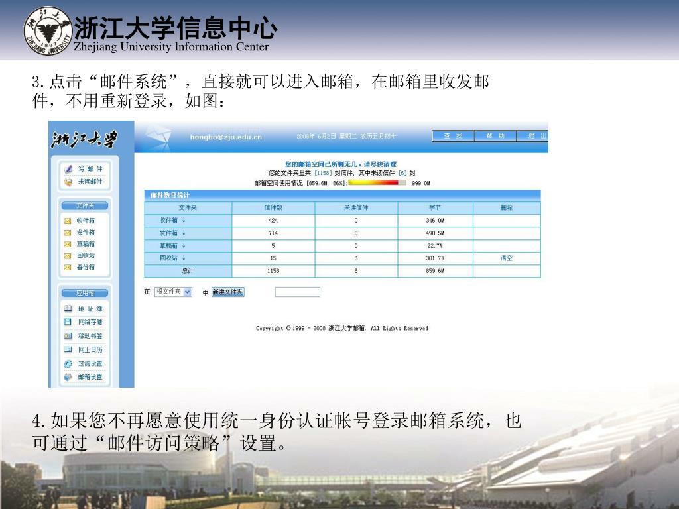Open 发件箱 ↓ in the statistics table
The image size is (679, 509).
172,233
